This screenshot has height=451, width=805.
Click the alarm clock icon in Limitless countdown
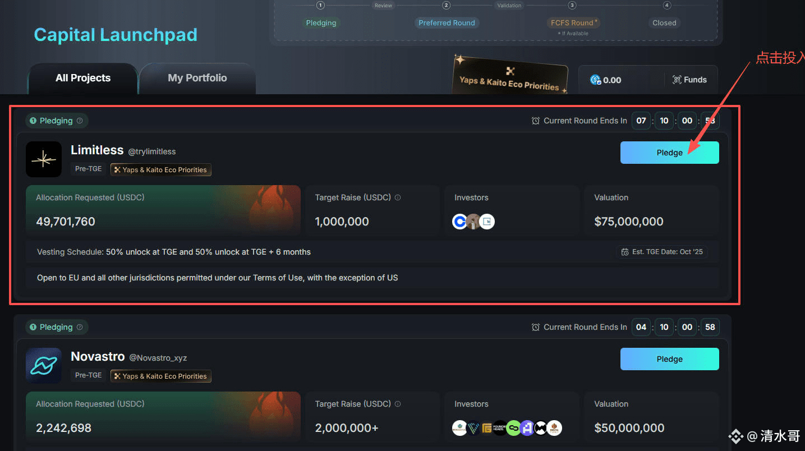[x=536, y=121]
